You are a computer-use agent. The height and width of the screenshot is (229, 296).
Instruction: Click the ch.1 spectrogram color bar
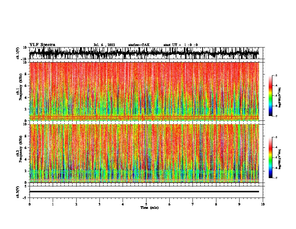point(270,96)
